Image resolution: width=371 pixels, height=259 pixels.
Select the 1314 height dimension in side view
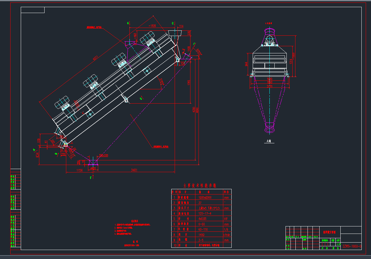click(290, 61)
